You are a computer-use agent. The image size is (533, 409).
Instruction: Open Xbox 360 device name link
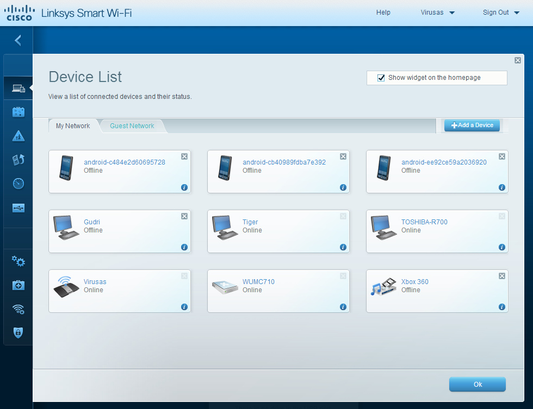click(414, 282)
